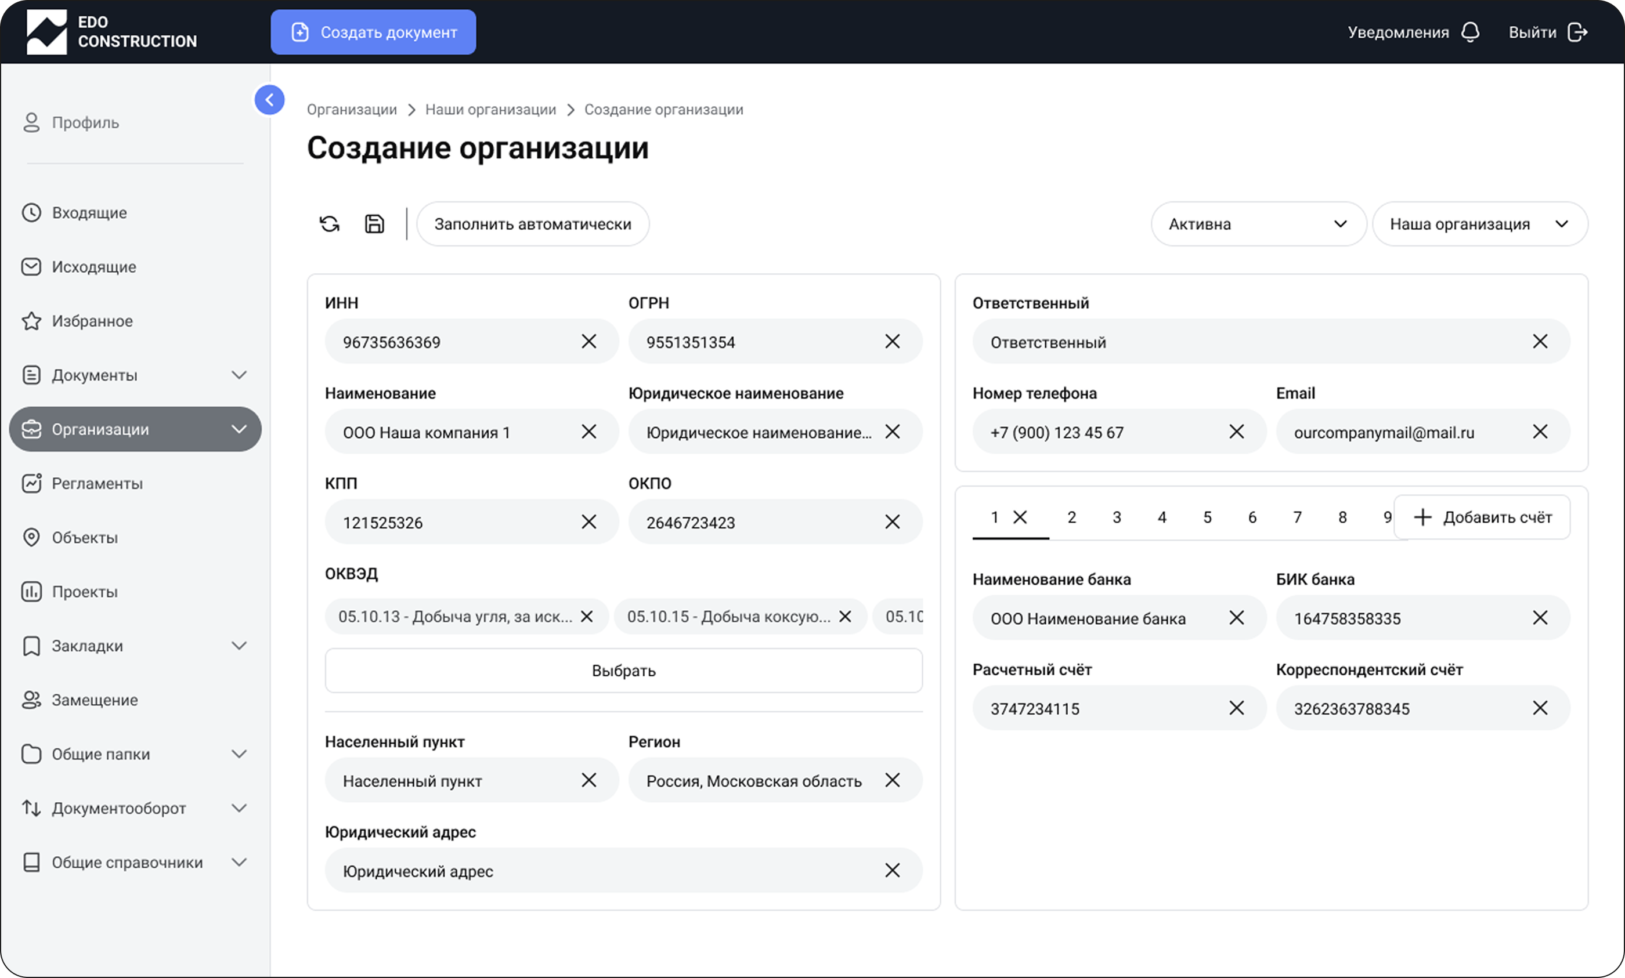Expand the Общие папки menu
Screen dimensions: 1625x978
(239, 754)
